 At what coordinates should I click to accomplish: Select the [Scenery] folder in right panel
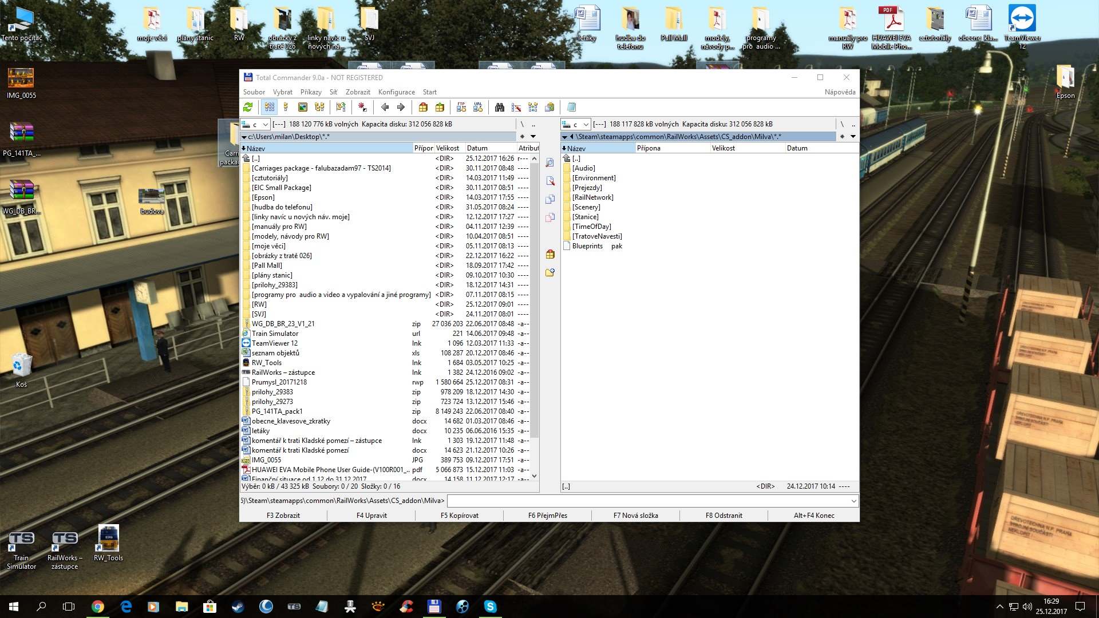586,207
